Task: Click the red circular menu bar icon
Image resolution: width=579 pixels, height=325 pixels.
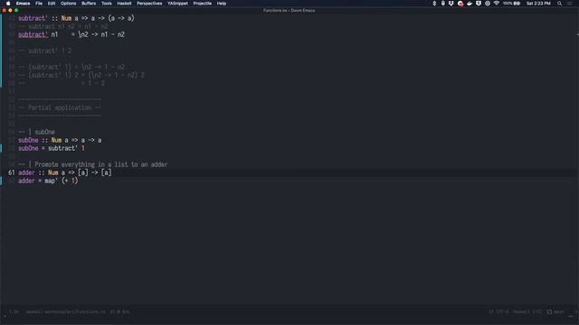Action: point(460,4)
